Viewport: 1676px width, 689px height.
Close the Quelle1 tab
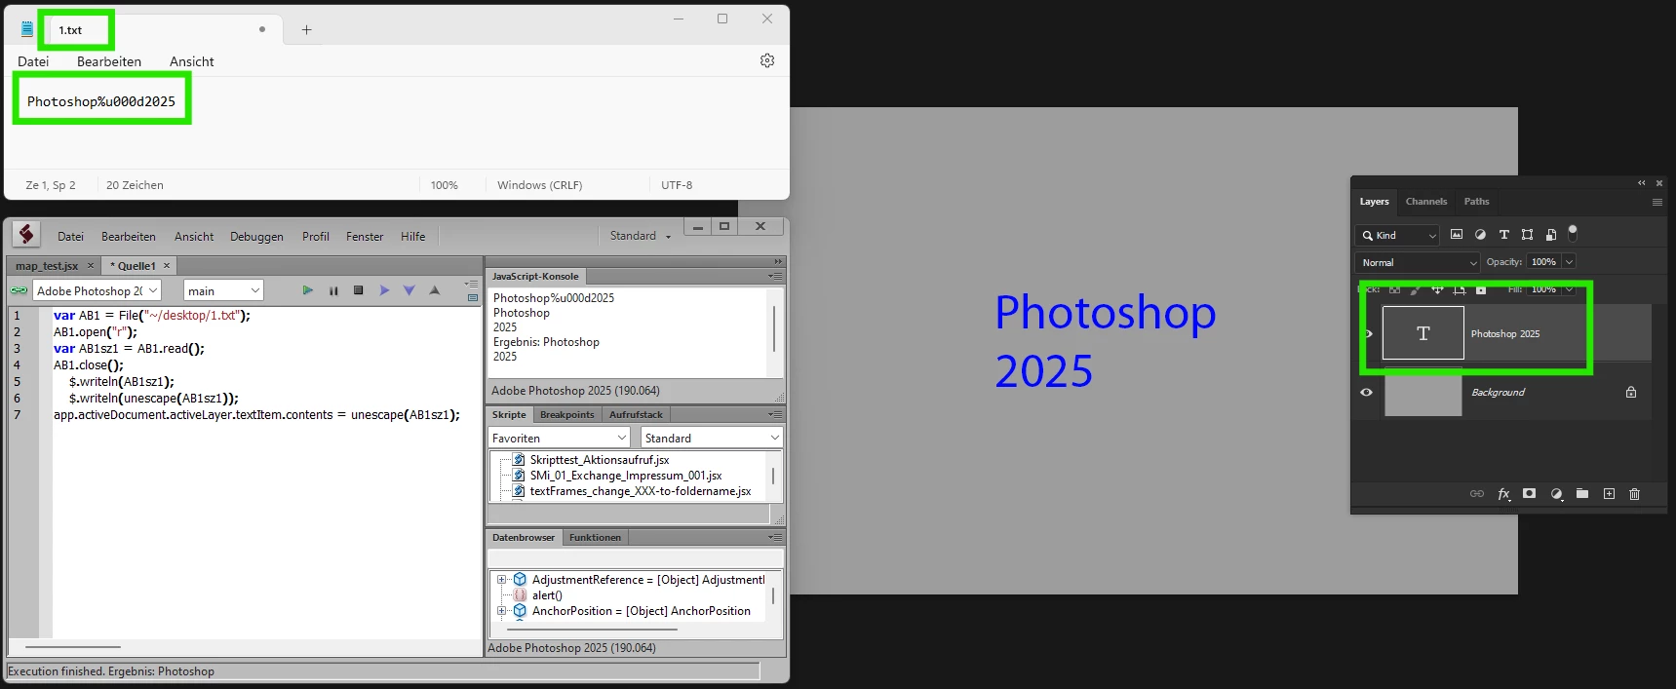(x=167, y=265)
